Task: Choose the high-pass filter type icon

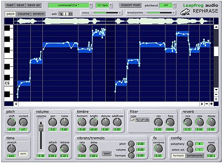Action: click(x=143, y=120)
